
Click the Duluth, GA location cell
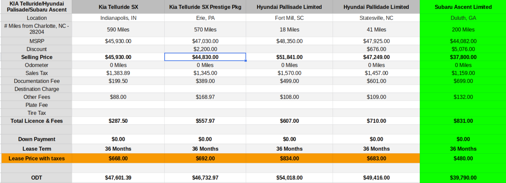point(463,18)
